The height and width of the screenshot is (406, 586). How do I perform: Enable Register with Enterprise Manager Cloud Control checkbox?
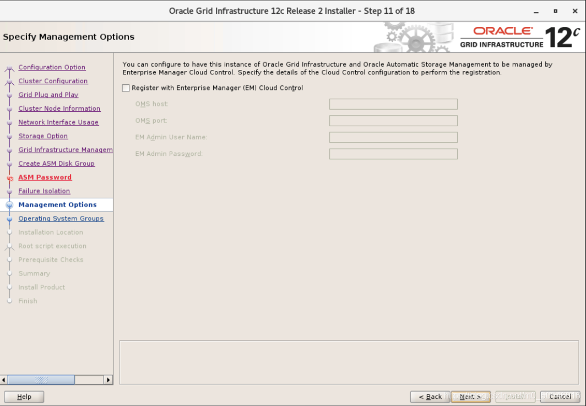(x=126, y=88)
